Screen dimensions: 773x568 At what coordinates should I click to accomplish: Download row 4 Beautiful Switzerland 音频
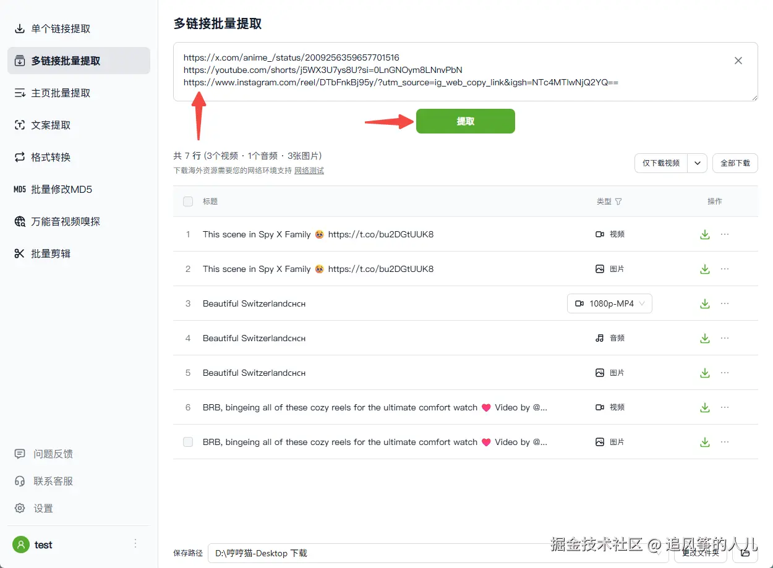click(704, 338)
